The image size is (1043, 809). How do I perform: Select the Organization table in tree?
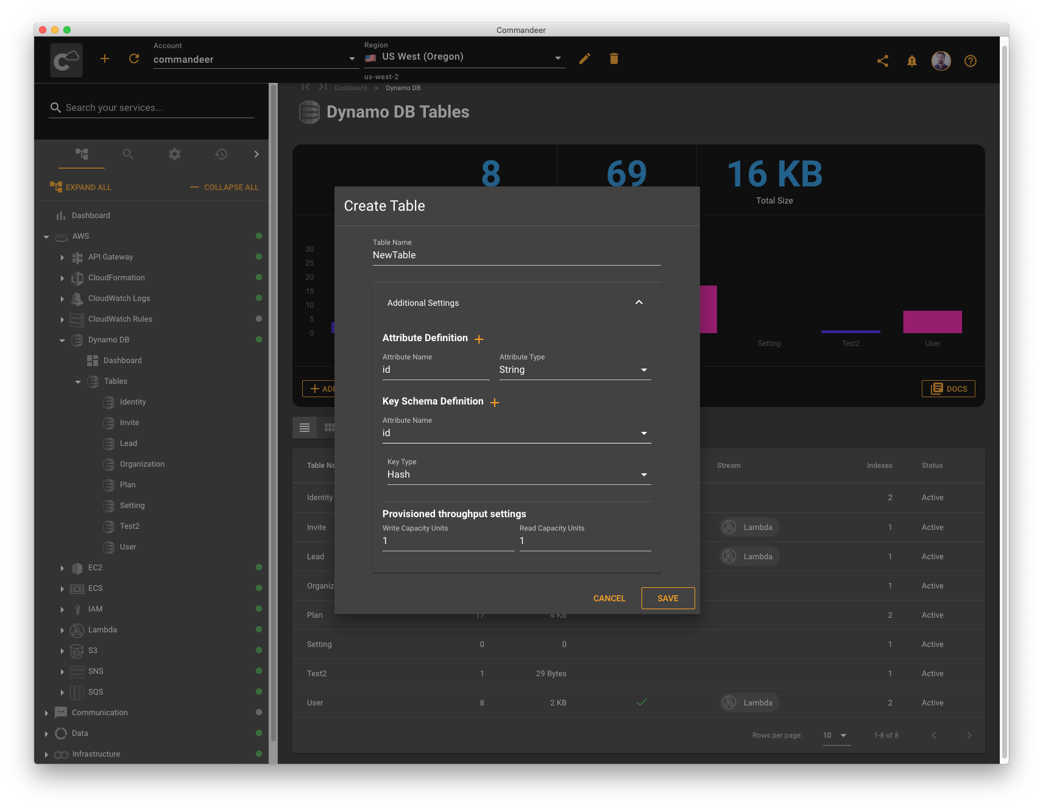(x=142, y=464)
